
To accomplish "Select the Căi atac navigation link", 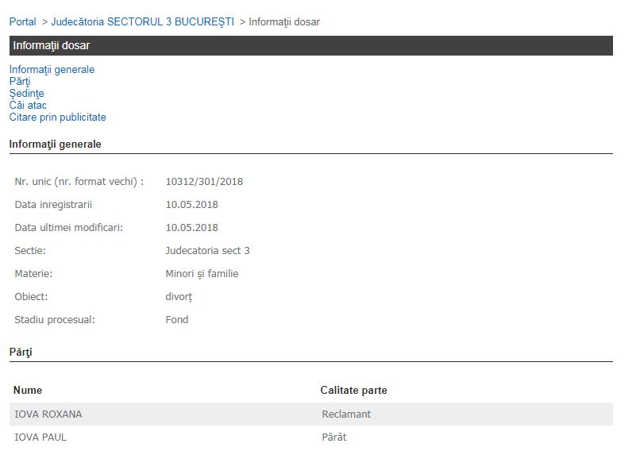I will 28,106.
